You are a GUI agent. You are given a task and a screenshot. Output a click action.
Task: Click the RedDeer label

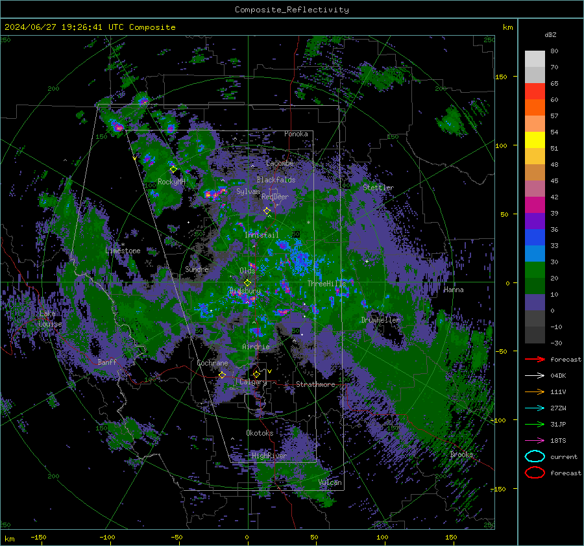coord(275,197)
